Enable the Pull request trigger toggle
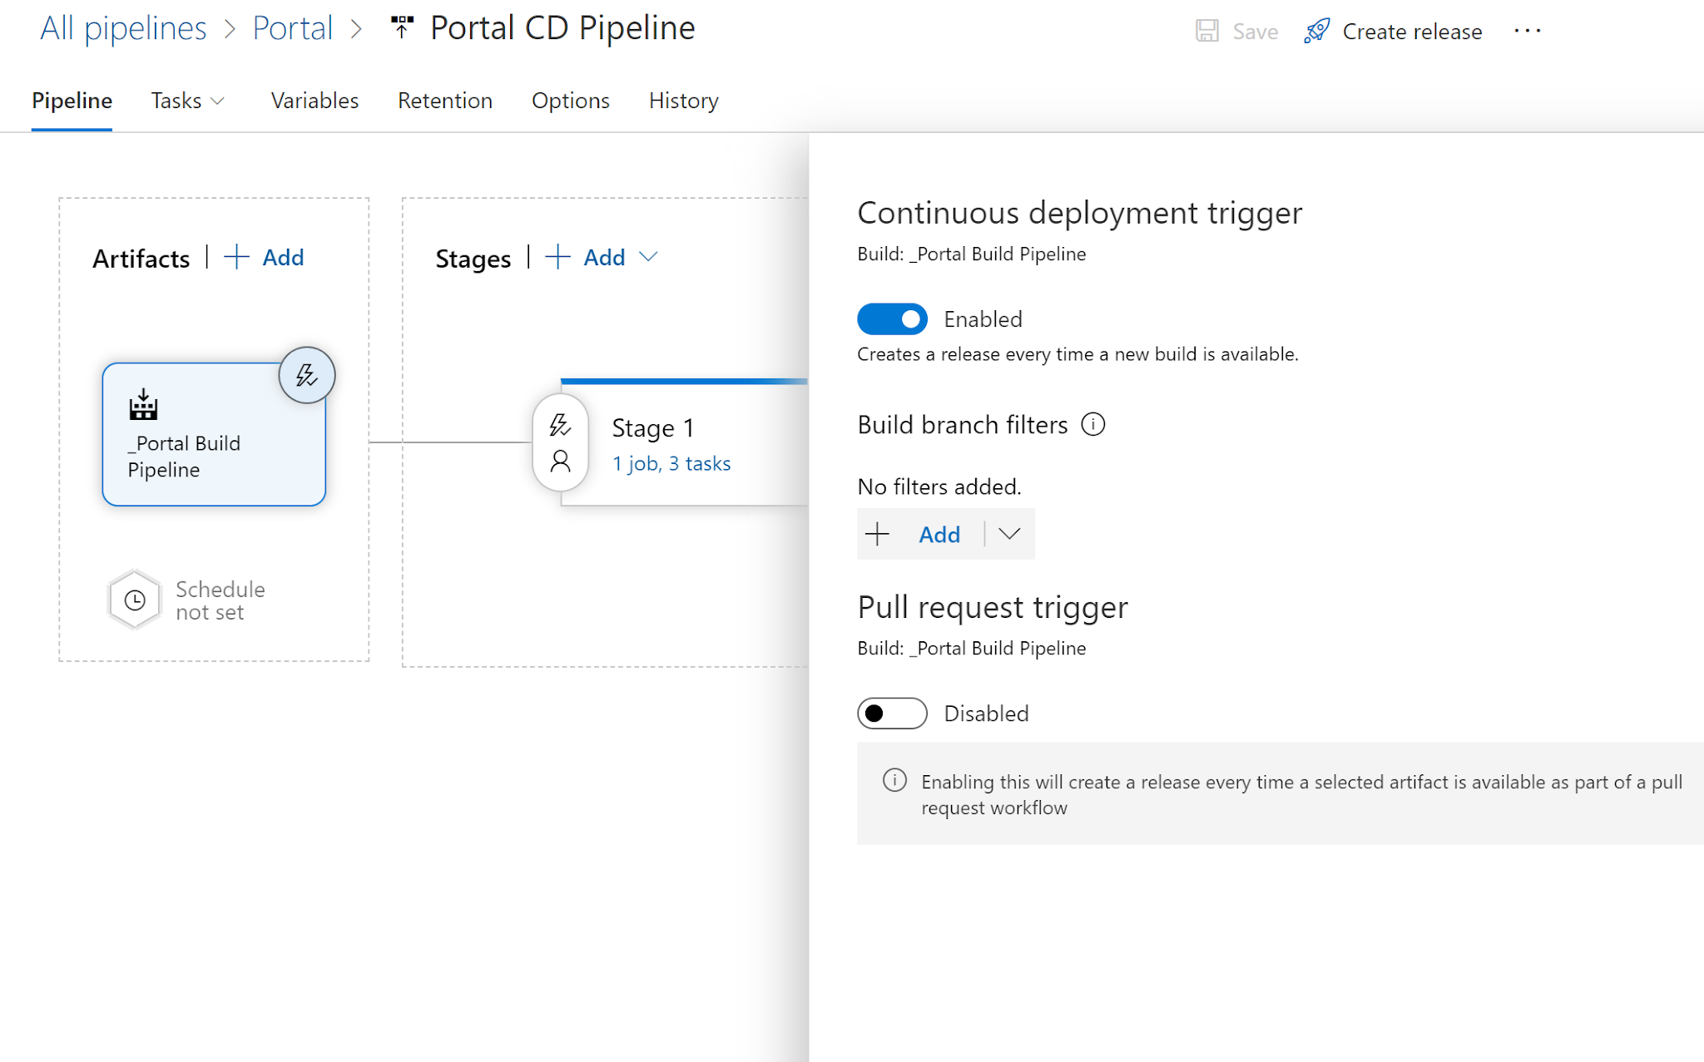The image size is (1704, 1062). (892, 713)
